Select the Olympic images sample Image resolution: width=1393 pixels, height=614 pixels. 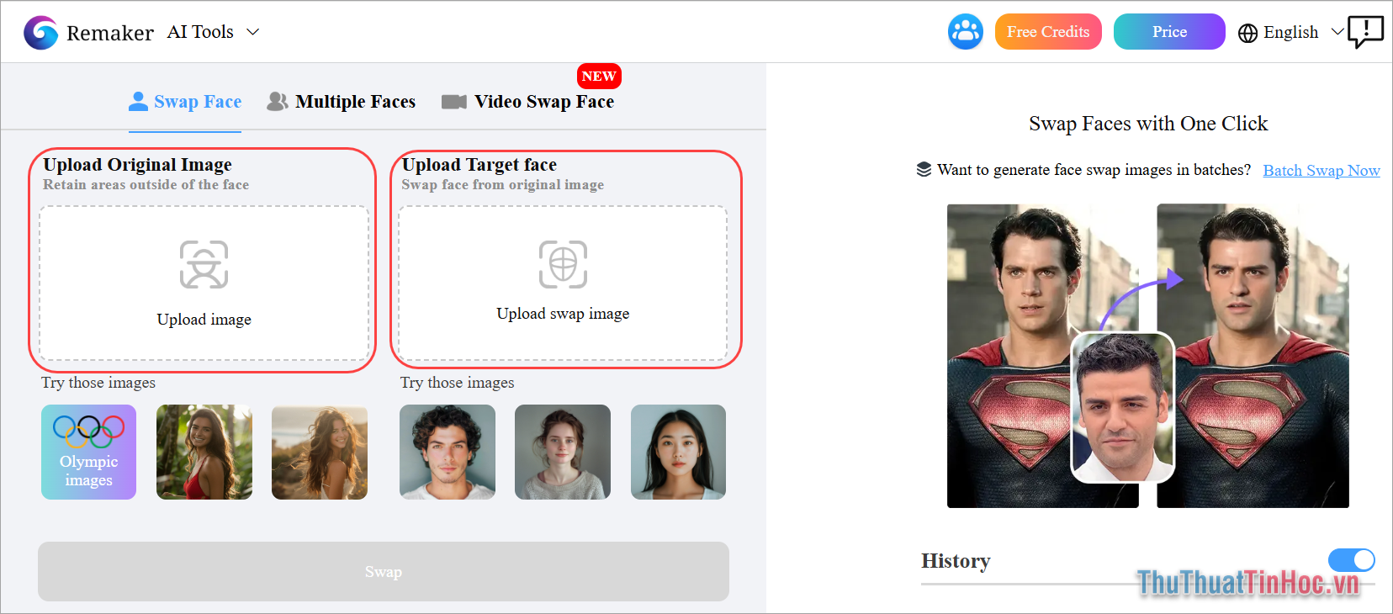(x=89, y=453)
